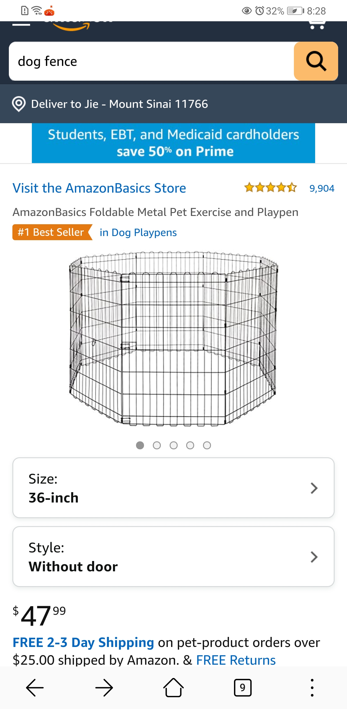Select the third image carousel dot
347x709 pixels.
[173, 445]
